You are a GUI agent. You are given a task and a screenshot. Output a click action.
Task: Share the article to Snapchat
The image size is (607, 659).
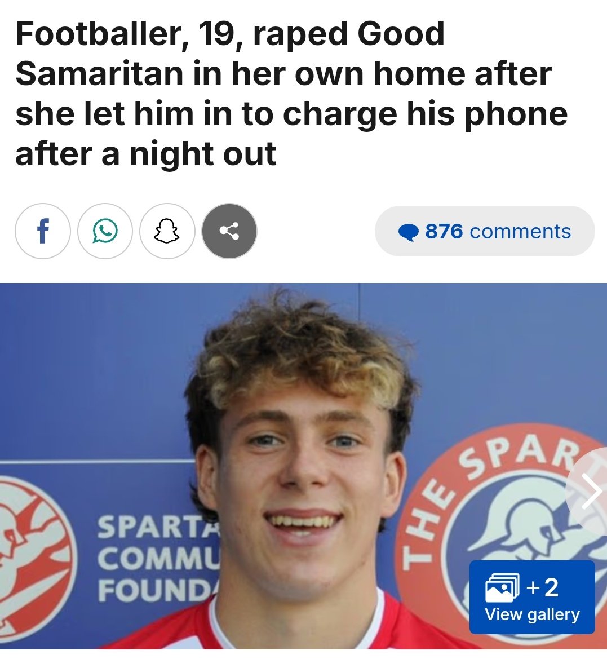tap(167, 231)
